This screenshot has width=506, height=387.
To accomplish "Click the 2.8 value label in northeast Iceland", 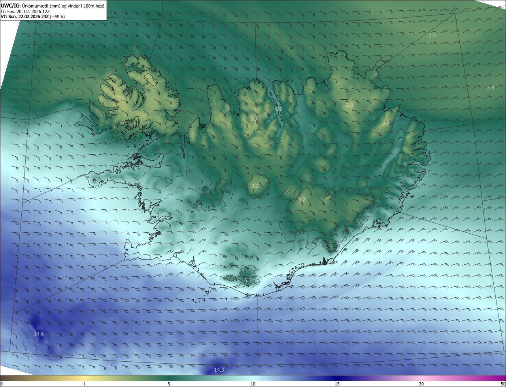I will pyautogui.click(x=349, y=105).
